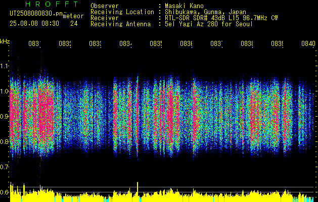
Task: Click the date 25.08.08 08:30 text
Action: coord(34,24)
